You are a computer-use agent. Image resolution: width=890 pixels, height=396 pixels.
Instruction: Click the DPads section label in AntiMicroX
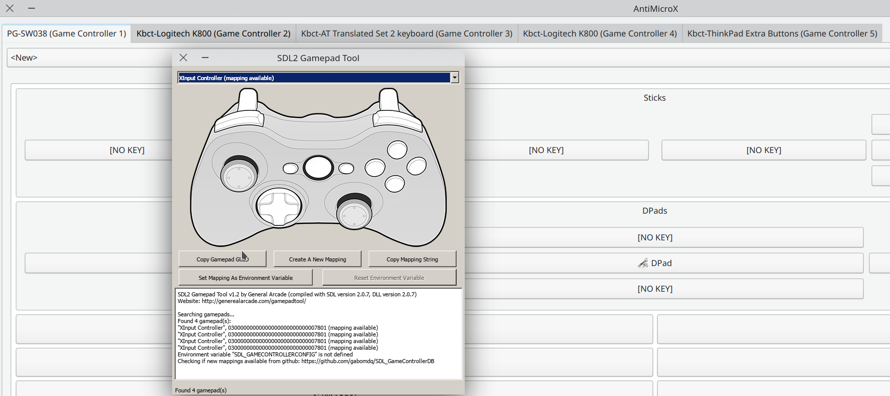[654, 211]
